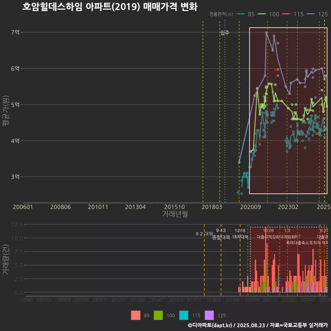Click the 7.5 volume axis label

pyautogui.click(x=19, y=252)
